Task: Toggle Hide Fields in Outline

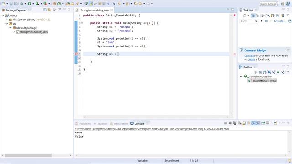Action: coord(269,72)
